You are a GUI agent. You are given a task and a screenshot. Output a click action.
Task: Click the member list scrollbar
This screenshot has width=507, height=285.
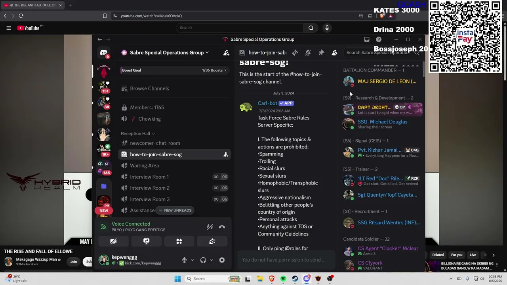coord(423,69)
